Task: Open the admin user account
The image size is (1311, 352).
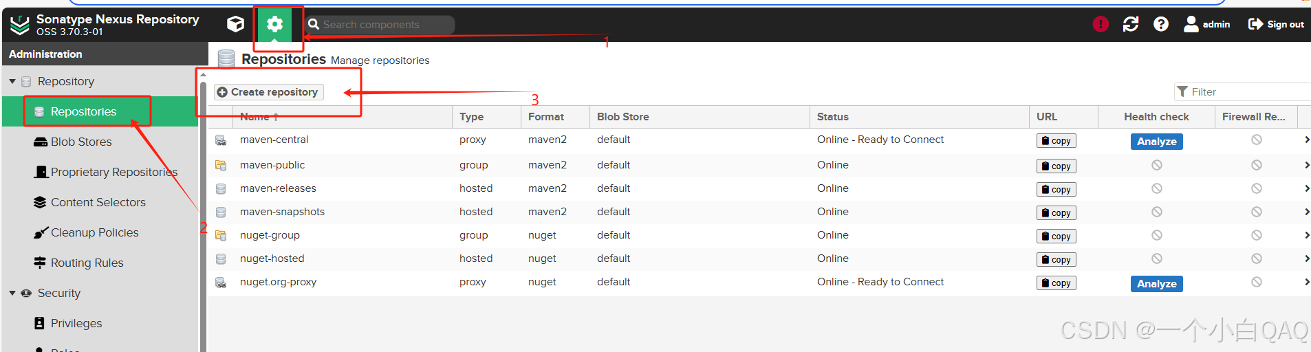Action: click(x=1207, y=24)
